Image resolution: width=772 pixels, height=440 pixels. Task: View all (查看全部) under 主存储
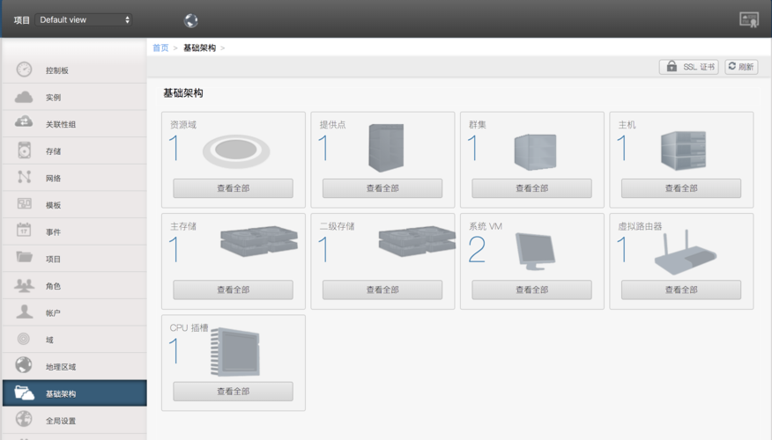coord(233,290)
